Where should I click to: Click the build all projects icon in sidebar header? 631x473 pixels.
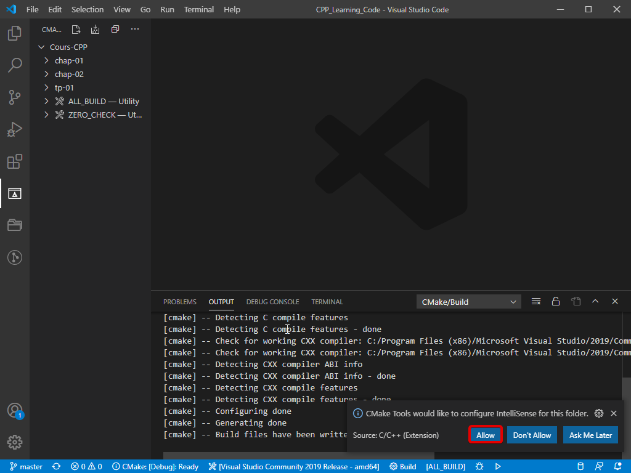coord(95,30)
